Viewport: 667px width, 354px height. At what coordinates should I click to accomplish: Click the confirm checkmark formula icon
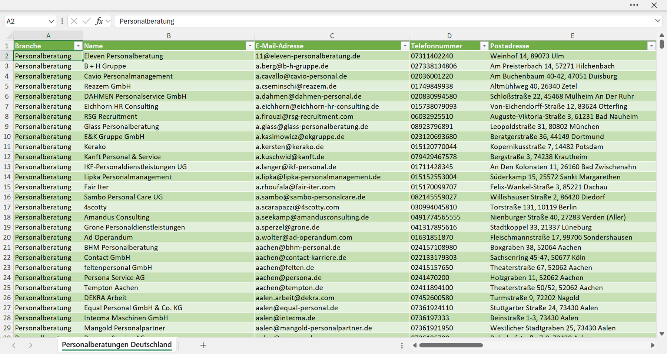pyautogui.click(x=86, y=21)
